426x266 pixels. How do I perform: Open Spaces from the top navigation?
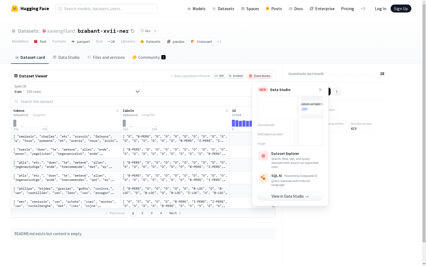coord(250,9)
